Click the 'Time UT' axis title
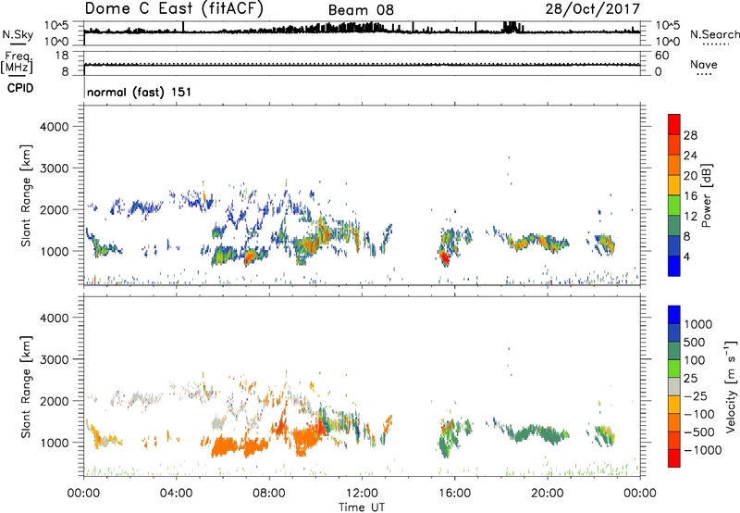The height and width of the screenshot is (513, 740). coord(362,507)
